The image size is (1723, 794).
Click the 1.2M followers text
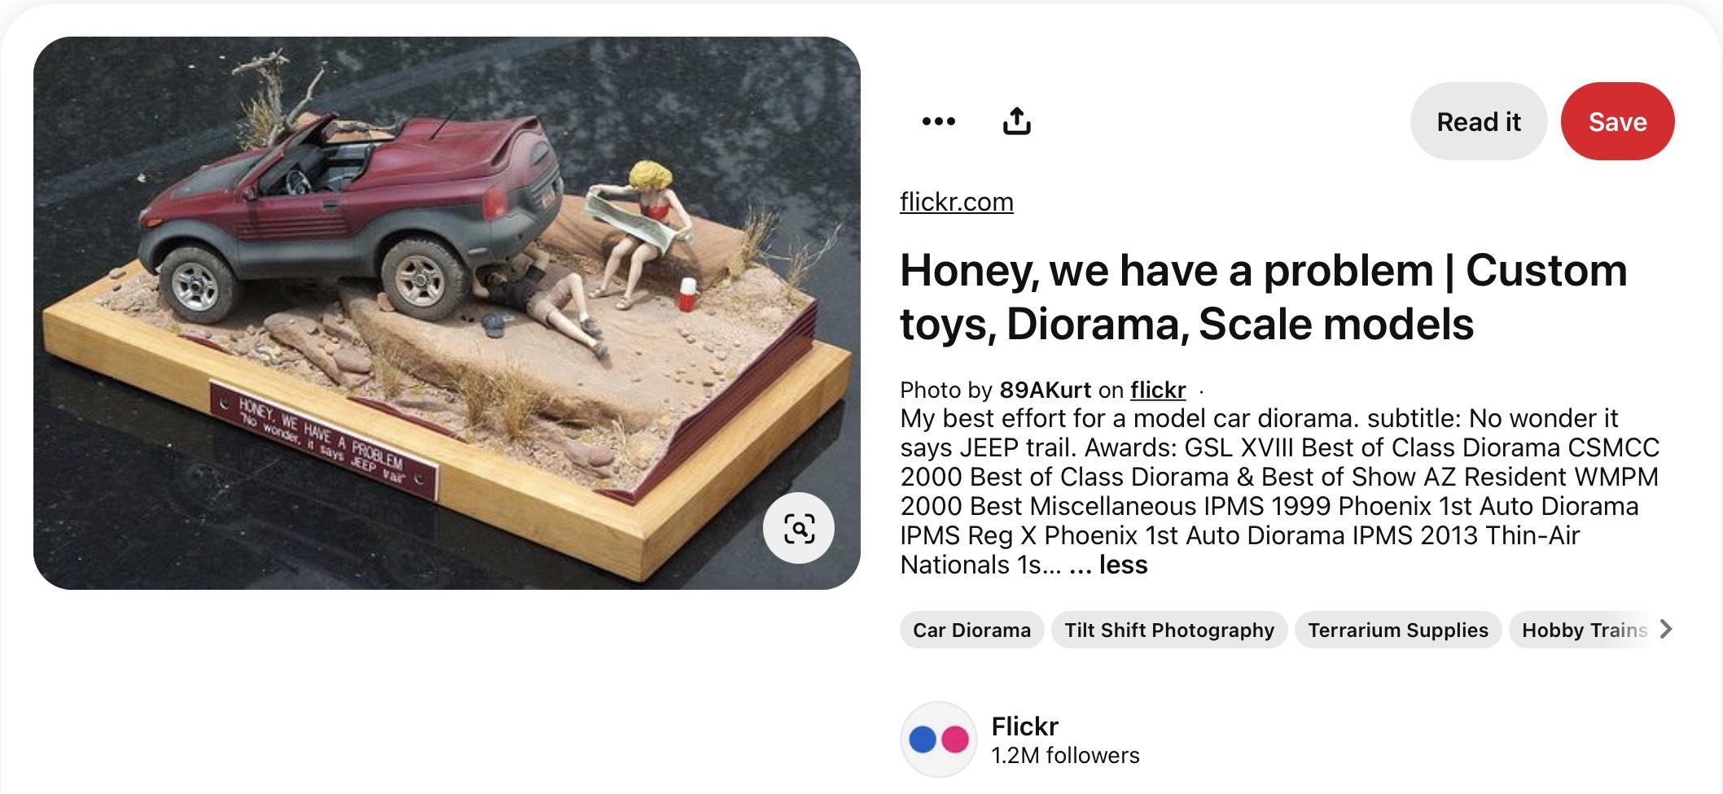click(x=1065, y=756)
